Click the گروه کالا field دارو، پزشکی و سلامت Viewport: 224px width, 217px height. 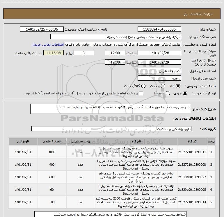(111, 129)
